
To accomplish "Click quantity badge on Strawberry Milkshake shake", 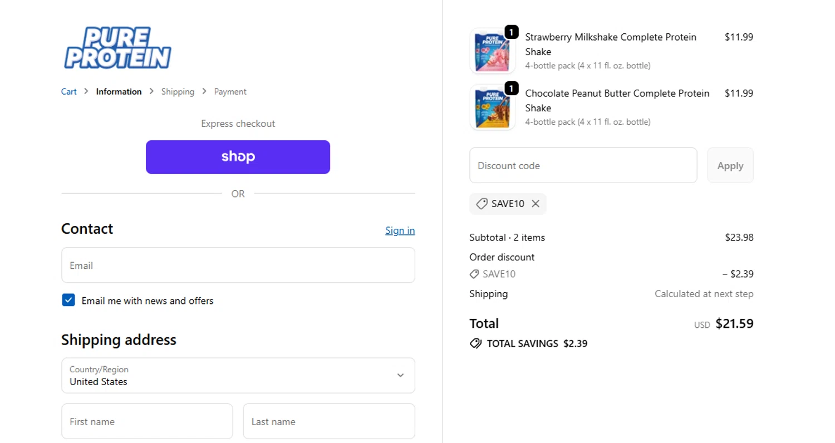I will click(512, 32).
